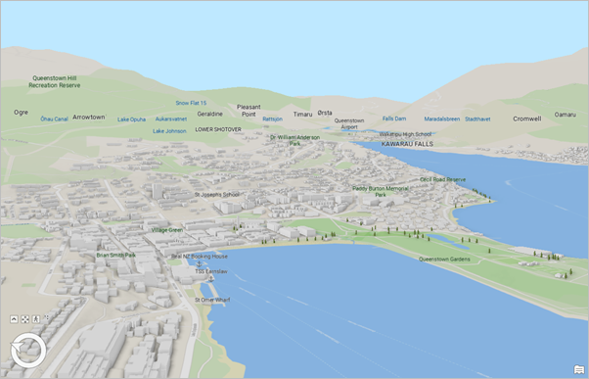Click the St Josephs School label
Image resolution: width=589 pixels, height=379 pixels.
(217, 194)
